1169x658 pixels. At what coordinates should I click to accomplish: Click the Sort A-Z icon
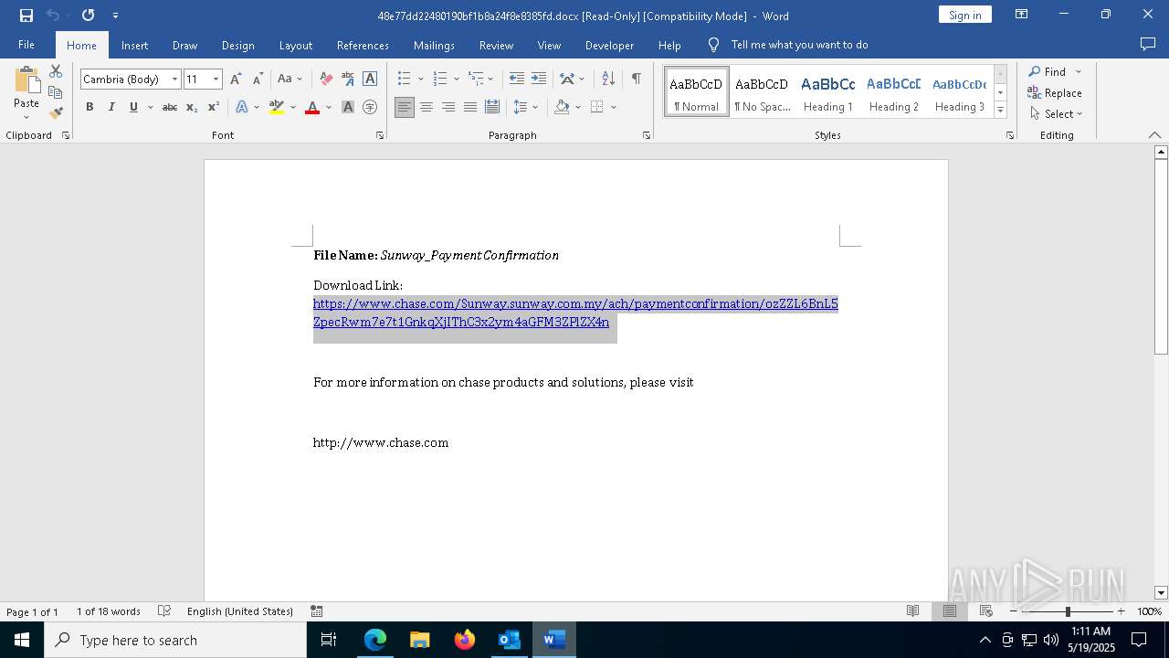[608, 80]
